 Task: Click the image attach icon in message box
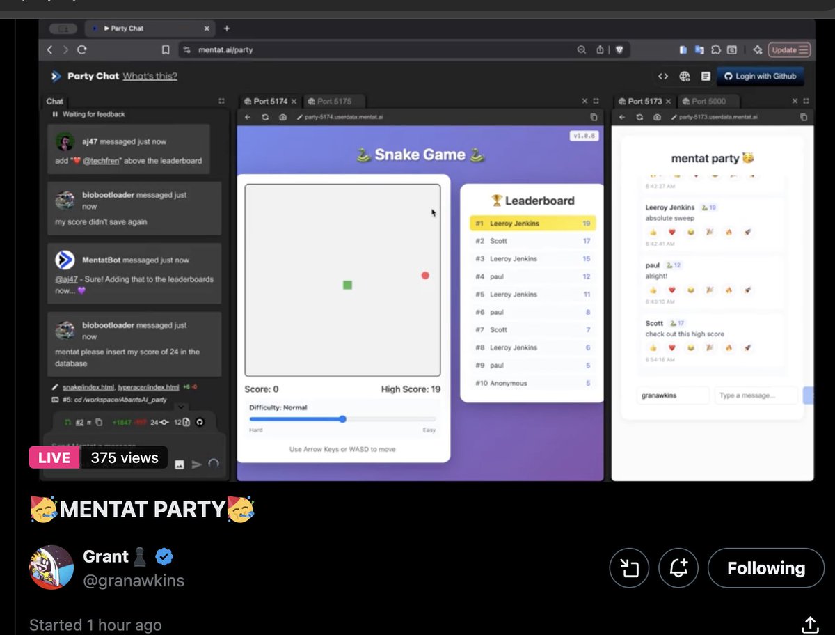coord(180,464)
